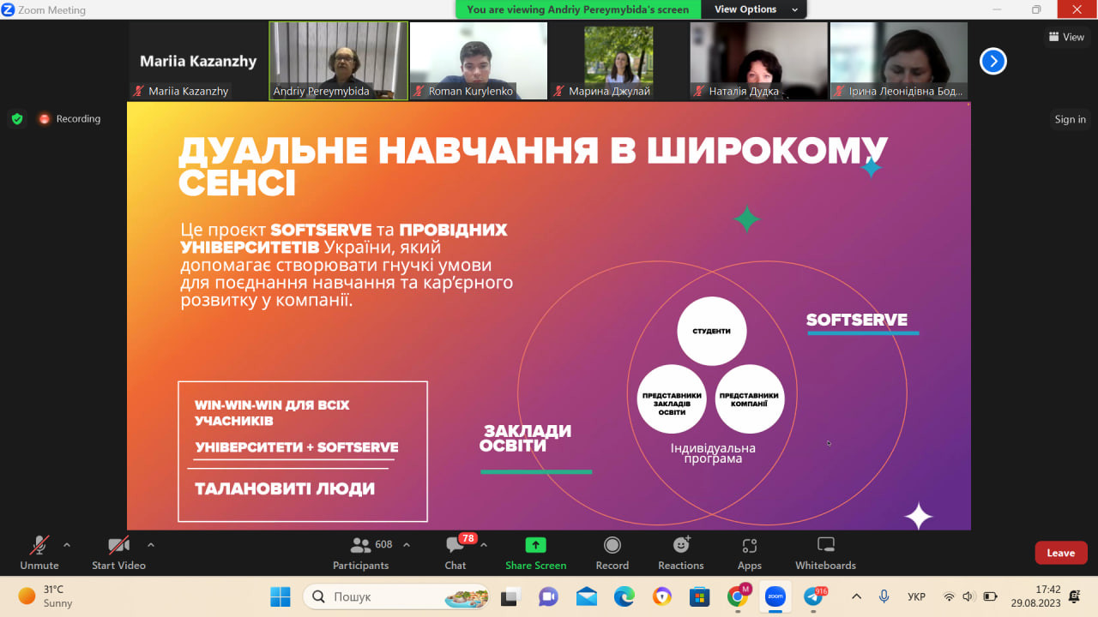Open Microsoft Store from the taskbar
Image resolution: width=1098 pixels, height=617 pixels.
click(699, 596)
